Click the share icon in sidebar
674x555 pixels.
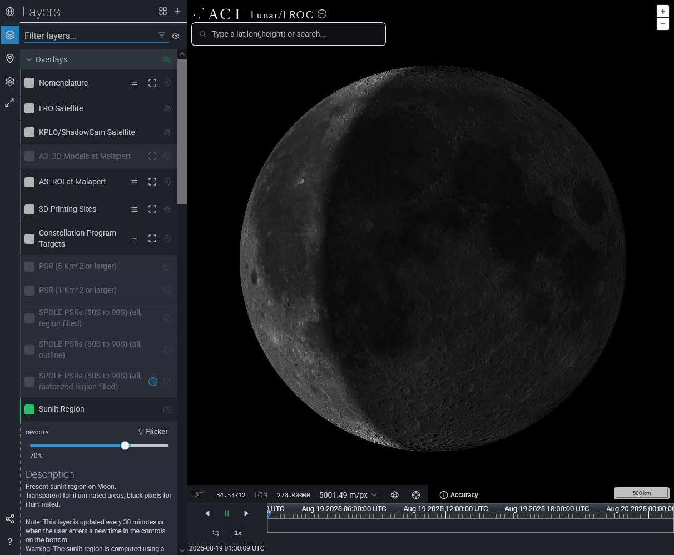point(9,519)
